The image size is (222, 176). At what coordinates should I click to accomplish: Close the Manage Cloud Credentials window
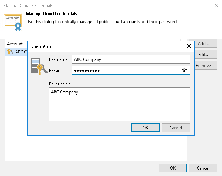click(x=216, y=5)
